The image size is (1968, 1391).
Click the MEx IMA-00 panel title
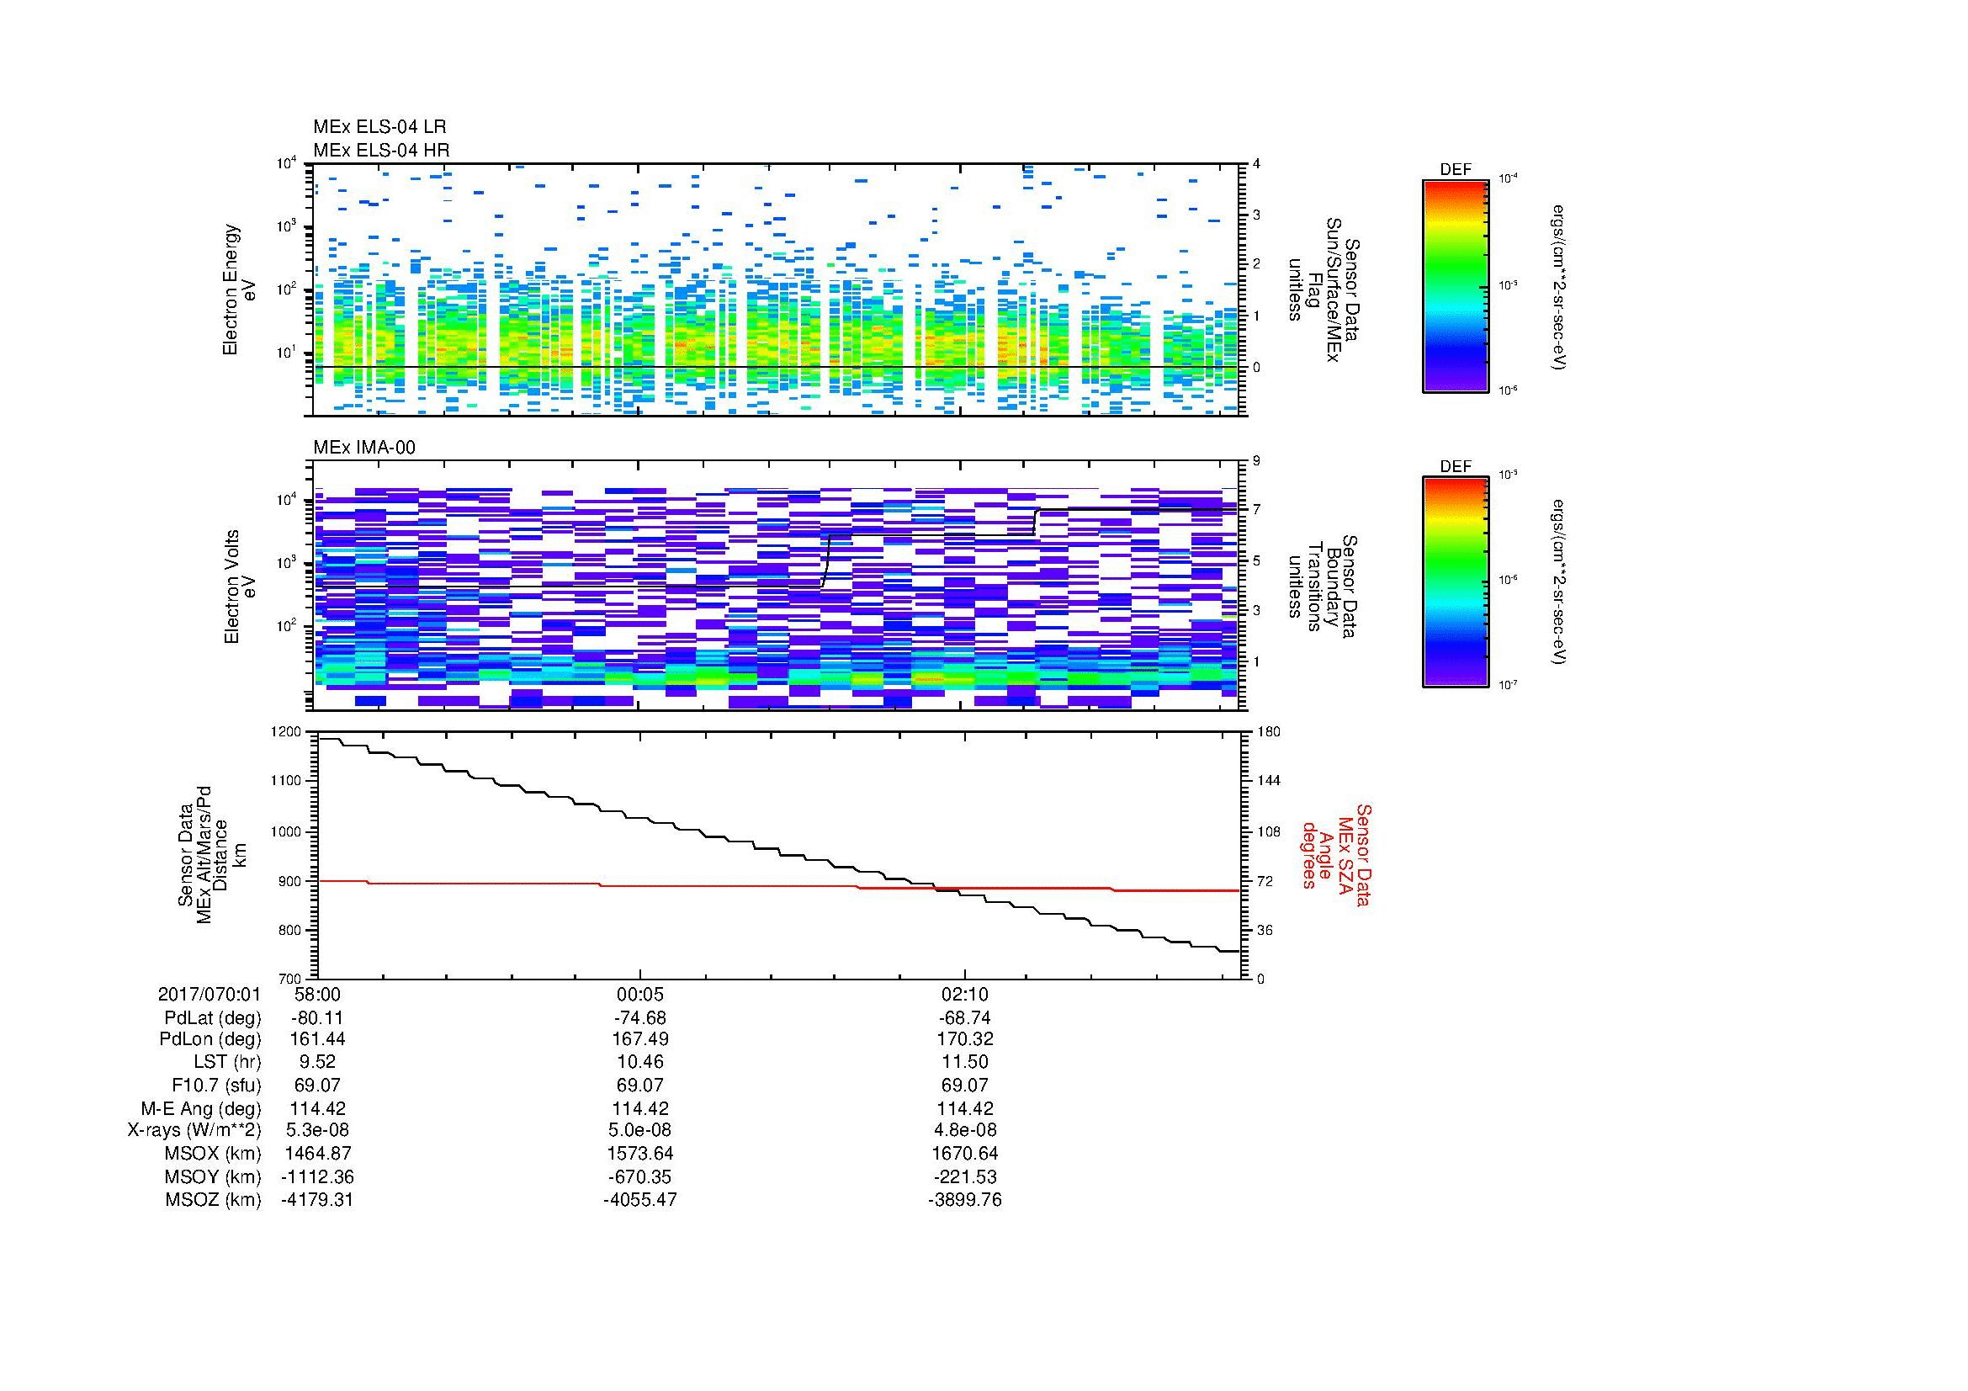364,448
